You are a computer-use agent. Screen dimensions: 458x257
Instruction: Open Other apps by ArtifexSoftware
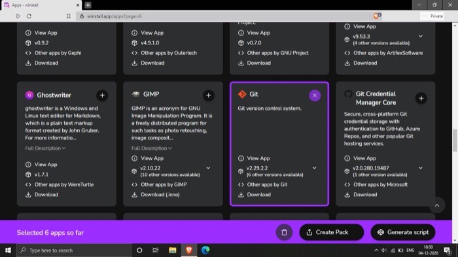point(383,53)
